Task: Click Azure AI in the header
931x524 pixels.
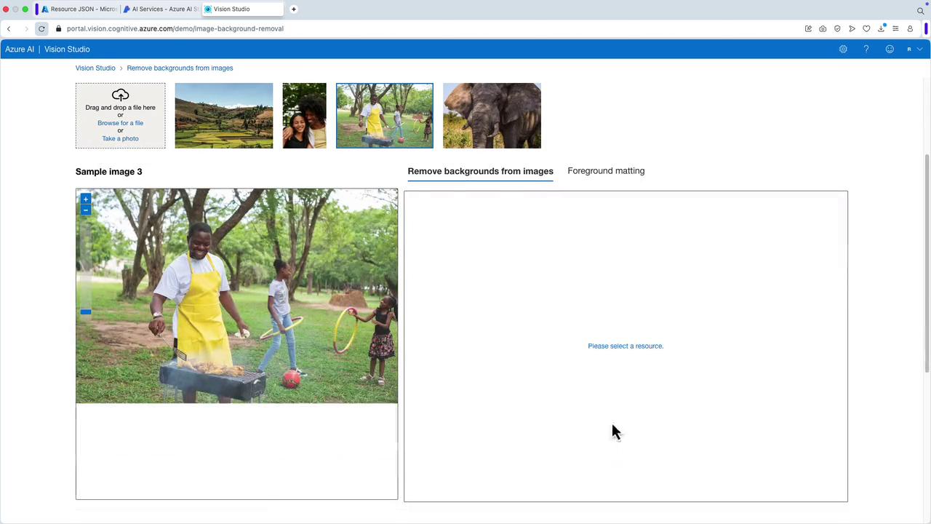Action: [20, 49]
